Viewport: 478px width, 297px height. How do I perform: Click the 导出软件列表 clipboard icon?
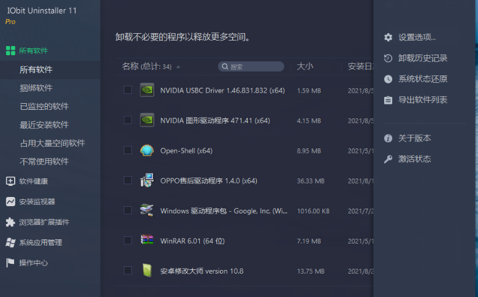(388, 100)
